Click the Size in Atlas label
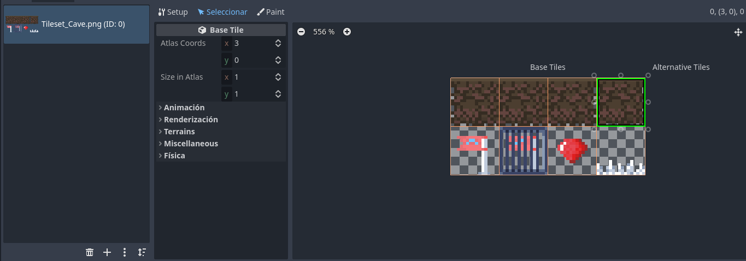 coord(181,77)
